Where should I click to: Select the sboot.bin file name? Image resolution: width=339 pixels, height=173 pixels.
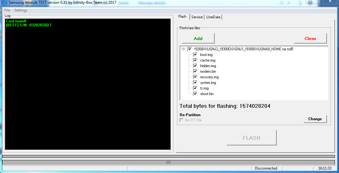207,94
